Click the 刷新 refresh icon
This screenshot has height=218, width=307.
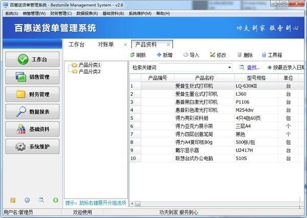click(x=133, y=55)
